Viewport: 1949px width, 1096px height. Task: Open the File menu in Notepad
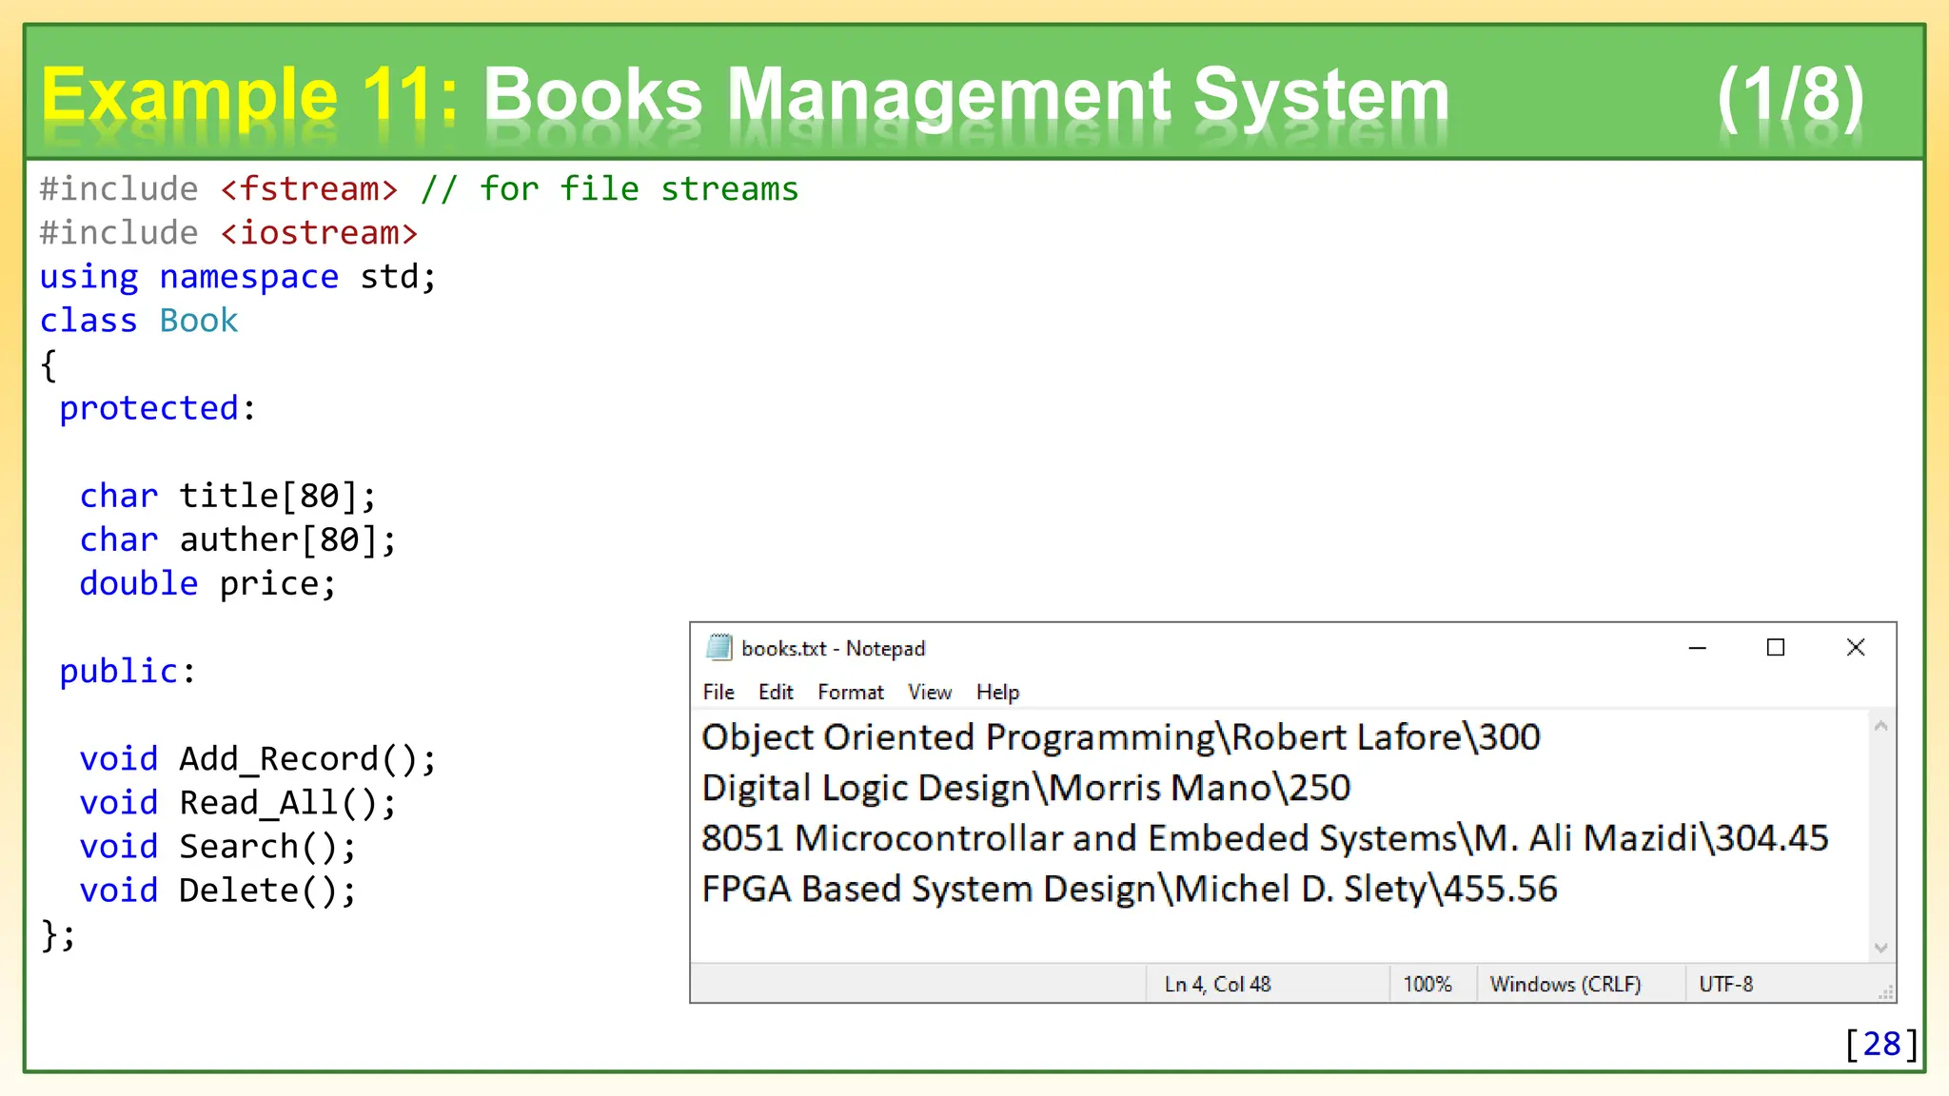coord(719,693)
